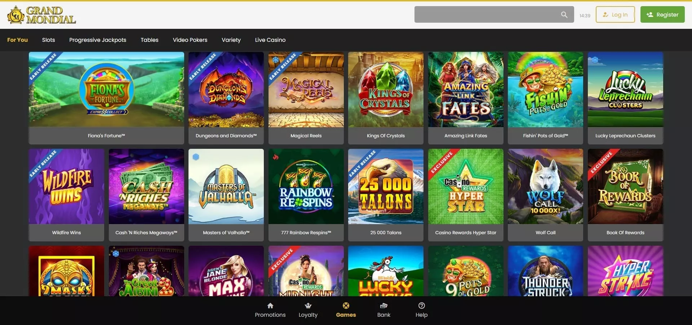Click the search magnifier icon

tap(564, 15)
